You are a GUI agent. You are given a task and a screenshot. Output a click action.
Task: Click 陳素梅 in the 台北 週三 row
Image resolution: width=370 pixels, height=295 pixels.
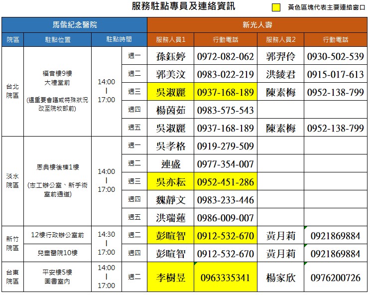pos(280,92)
